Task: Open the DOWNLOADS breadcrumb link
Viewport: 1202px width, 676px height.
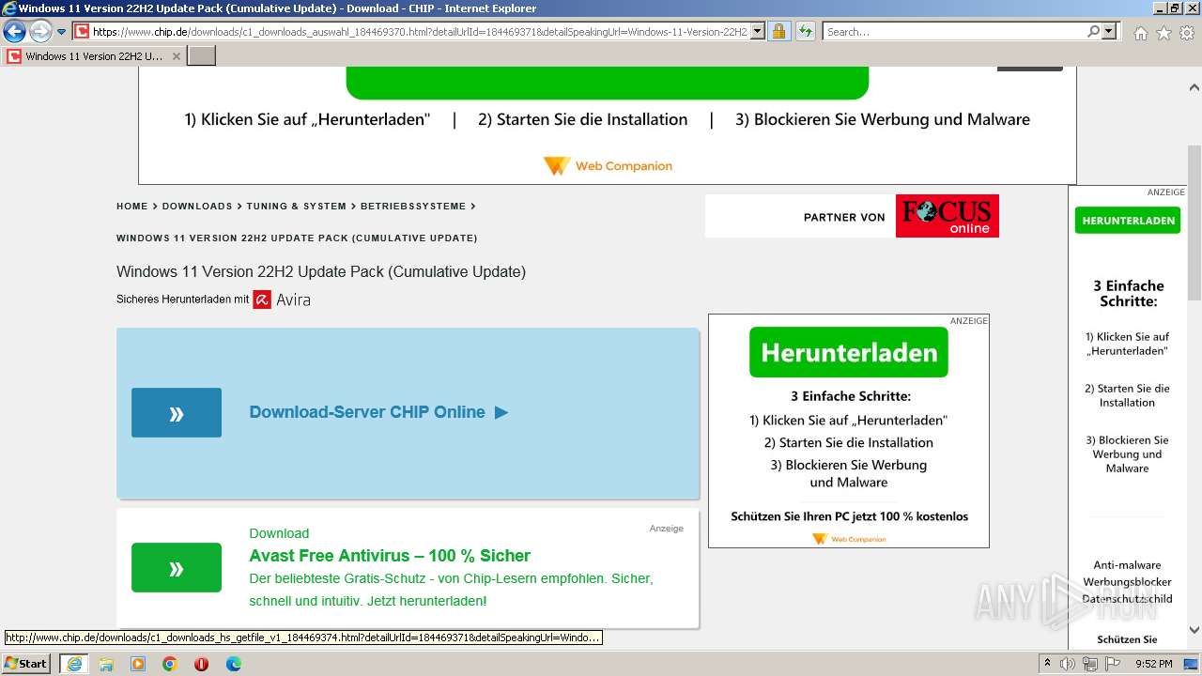Action: click(x=197, y=207)
